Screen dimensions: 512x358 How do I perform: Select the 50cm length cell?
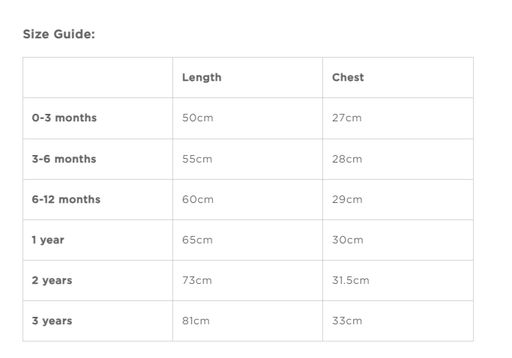pyautogui.click(x=197, y=118)
